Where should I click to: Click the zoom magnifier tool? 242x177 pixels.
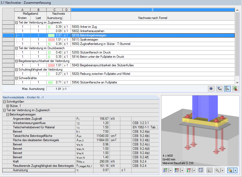coord(217,170)
